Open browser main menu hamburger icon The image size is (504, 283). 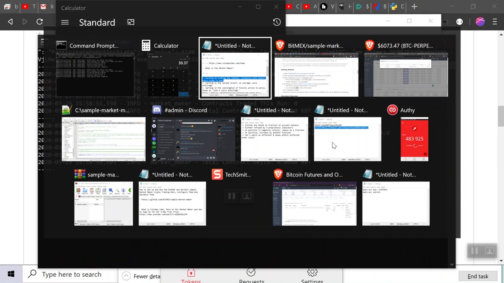point(495,22)
